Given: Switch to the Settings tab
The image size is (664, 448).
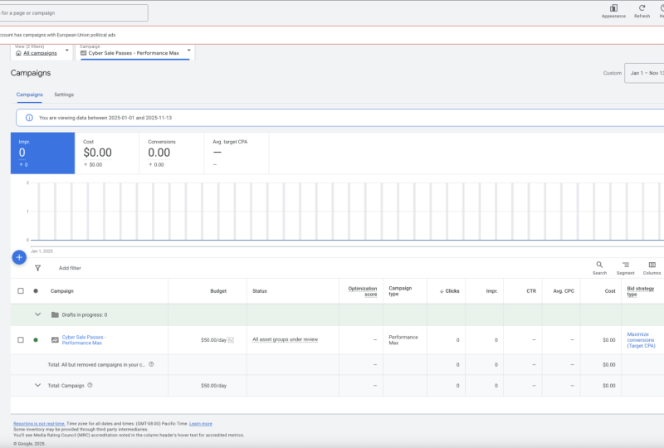Looking at the screenshot, I should click(x=64, y=95).
